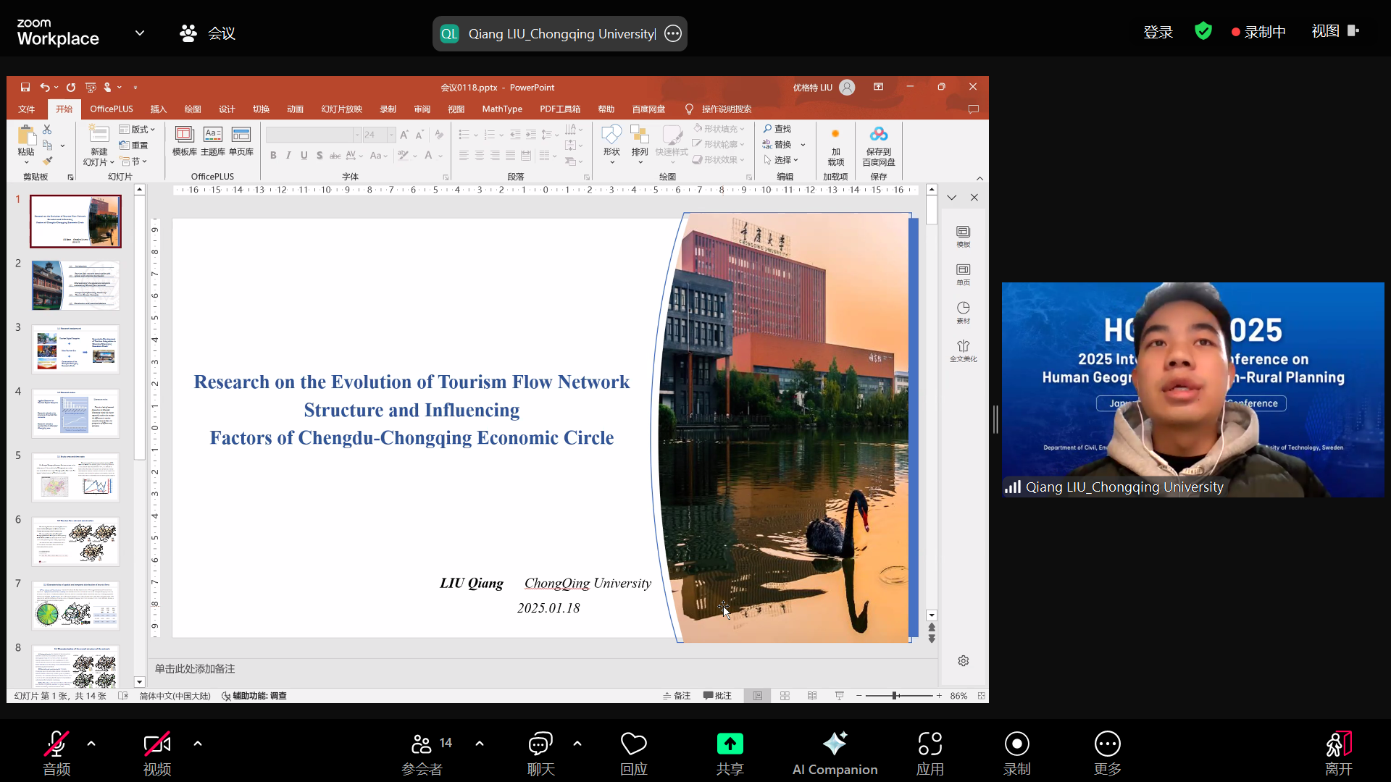Open the 参会者 participants panel
This screenshot has width=1391, height=782.
(422, 754)
